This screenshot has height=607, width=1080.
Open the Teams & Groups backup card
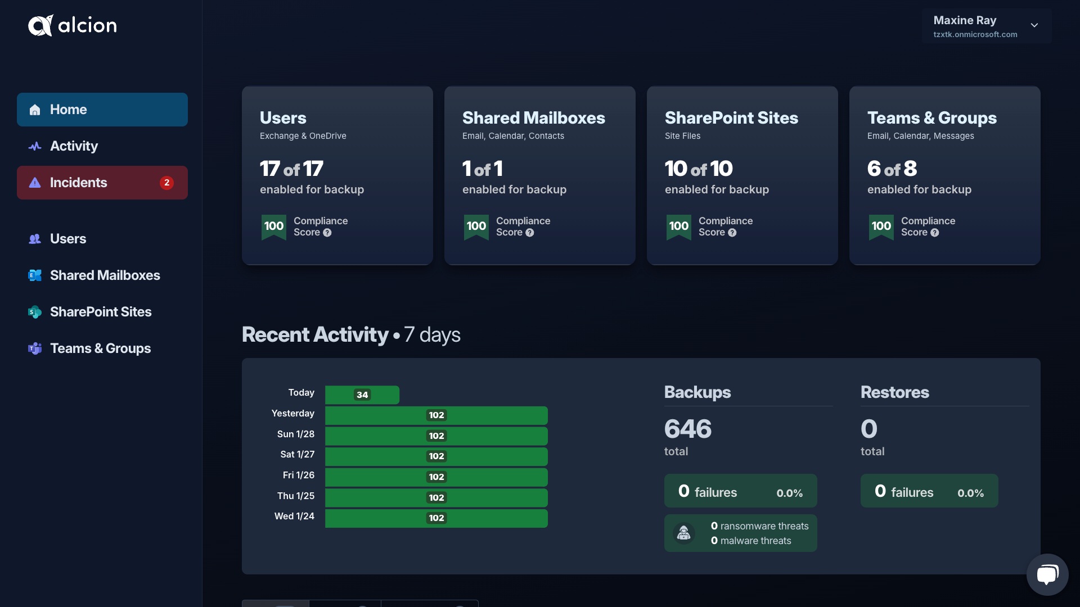[945, 176]
